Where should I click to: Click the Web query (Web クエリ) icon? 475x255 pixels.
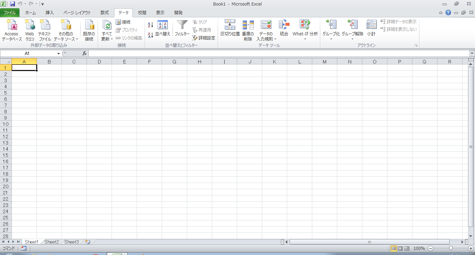pyautogui.click(x=30, y=26)
